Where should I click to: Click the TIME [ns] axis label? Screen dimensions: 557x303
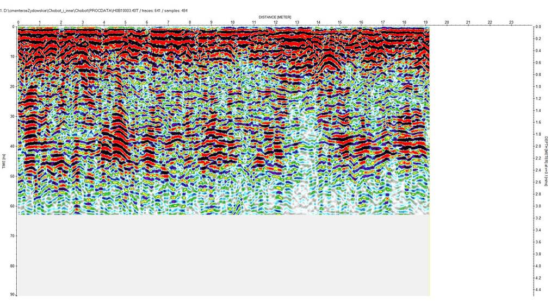click(x=4, y=161)
